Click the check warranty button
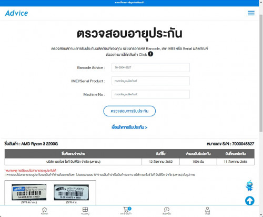Image resolution: width=263 pixels, height=217 pixels. point(129,111)
